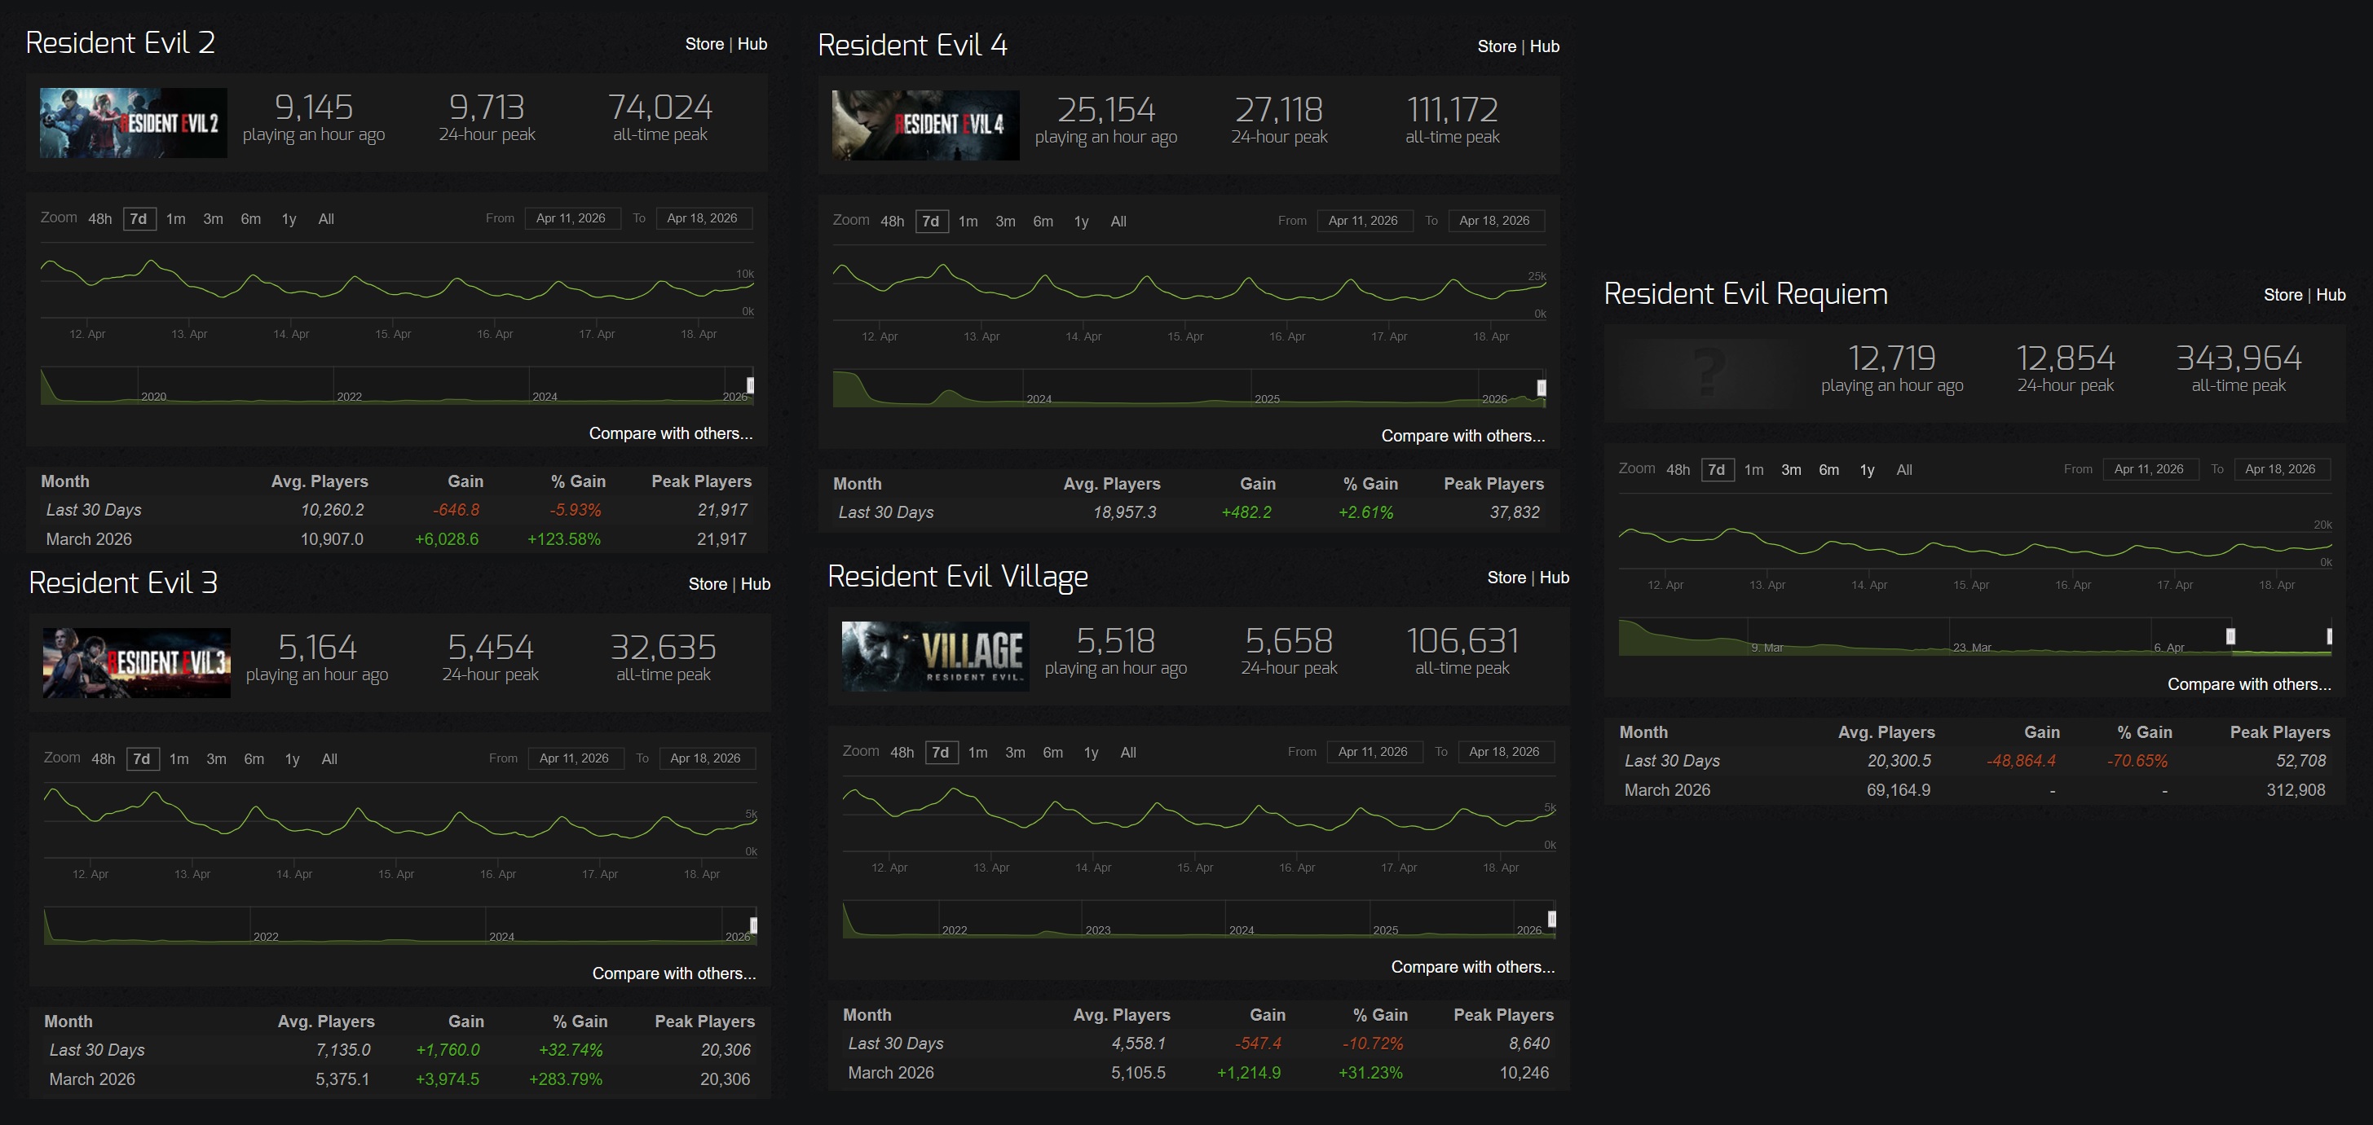
Task: Open Compare with others for Resident Evil 2
Action: pos(670,433)
